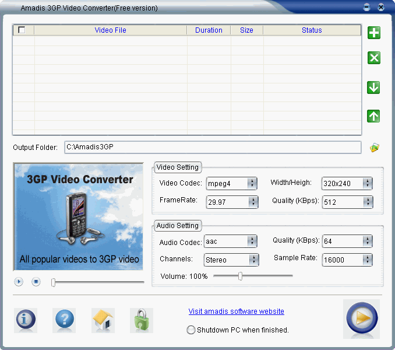This screenshot has height=350, width=395.
Task: Click the green plus add file icon
Action: point(374,33)
